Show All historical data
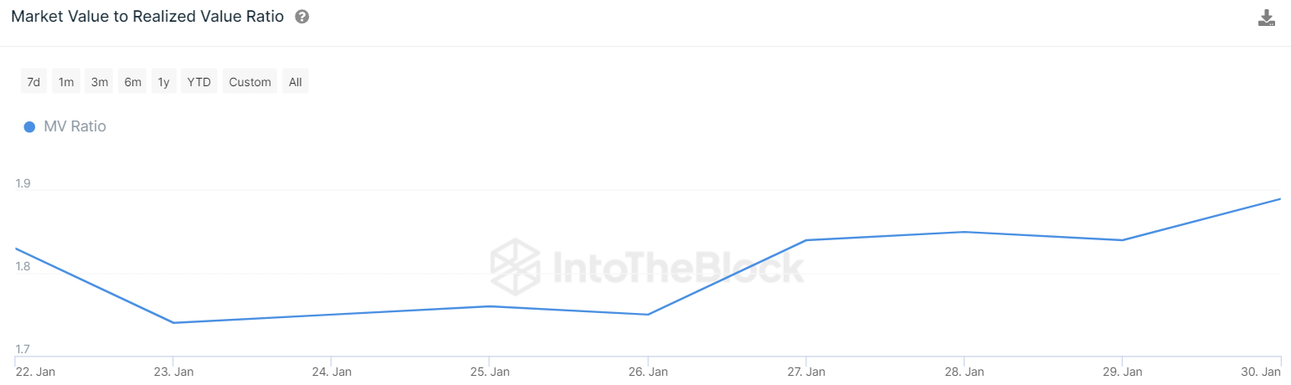The image size is (1291, 385). pyautogui.click(x=295, y=82)
